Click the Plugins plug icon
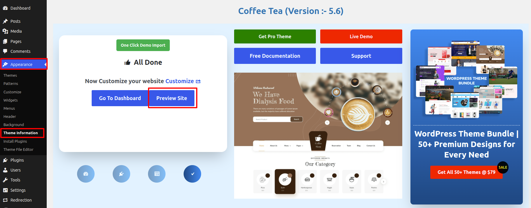The image size is (531, 208). (x=5, y=160)
